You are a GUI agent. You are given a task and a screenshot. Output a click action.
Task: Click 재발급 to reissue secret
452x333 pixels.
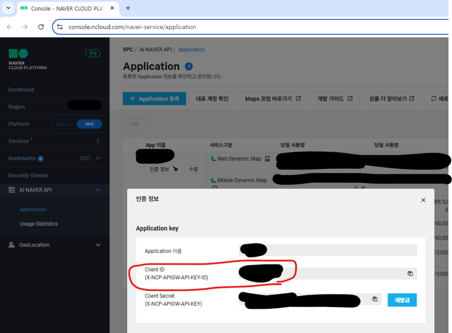[402, 300]
